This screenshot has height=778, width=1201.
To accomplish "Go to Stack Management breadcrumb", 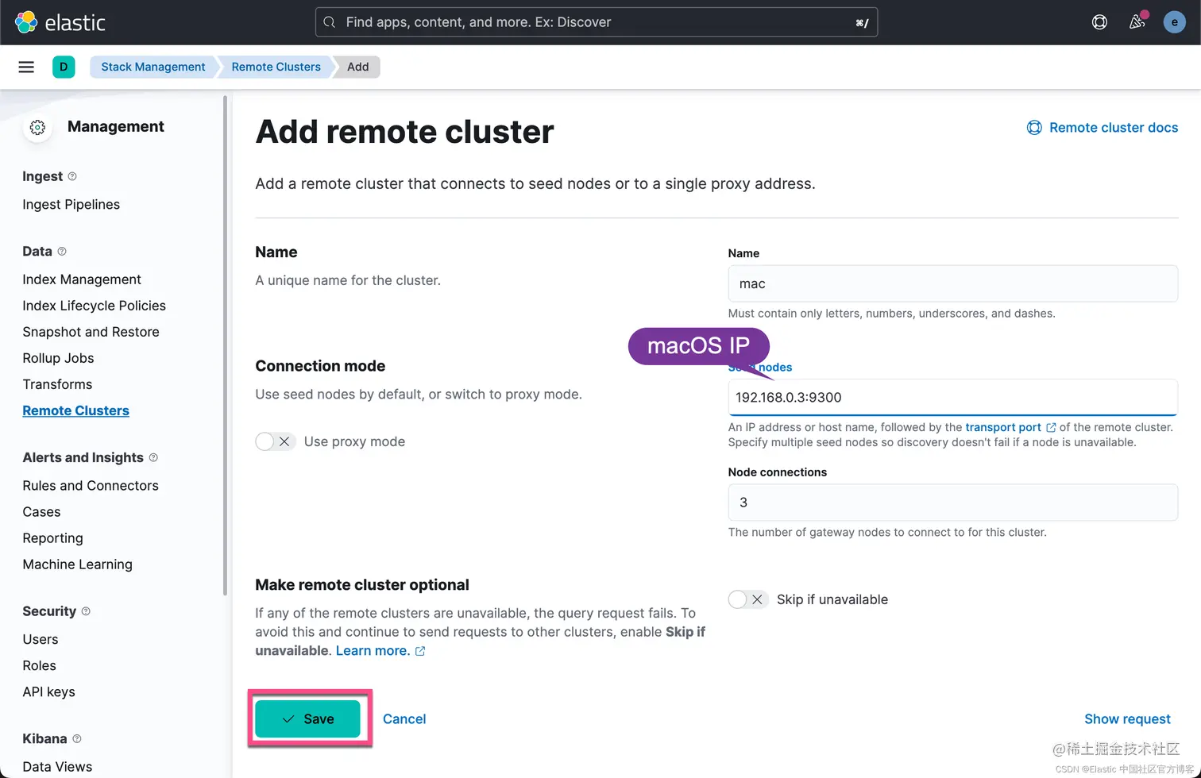I will 153,67.
